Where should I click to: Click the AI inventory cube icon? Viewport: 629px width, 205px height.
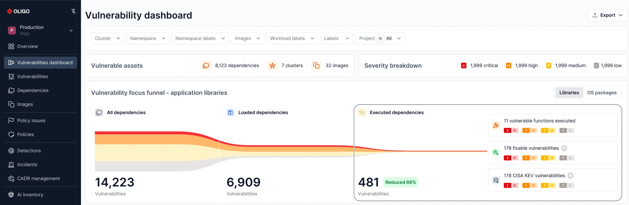[11, 195]
